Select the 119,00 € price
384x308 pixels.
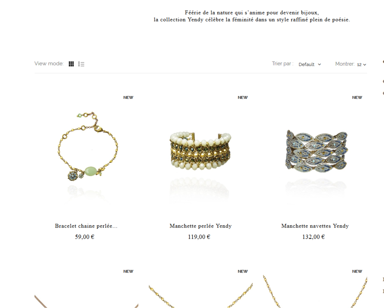click(x=199, y=237)
